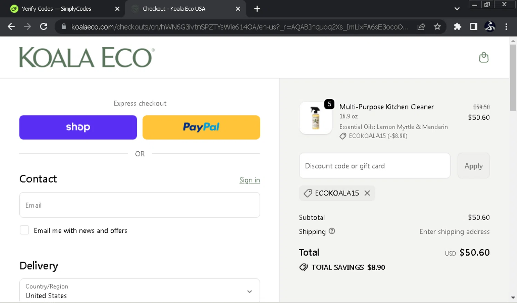Click the Subtotal amount $50.60

point(479,217)
